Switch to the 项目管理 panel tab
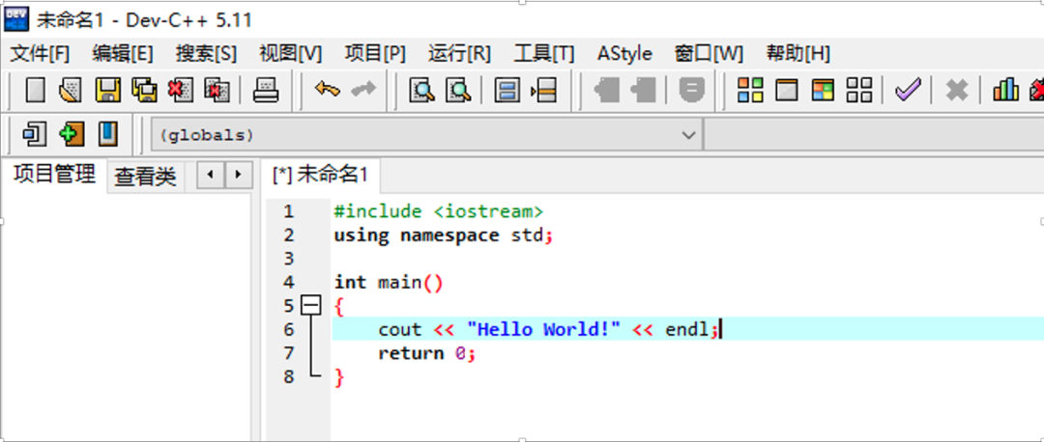The width and height of the screenshot is (1044, 442). 54,175
